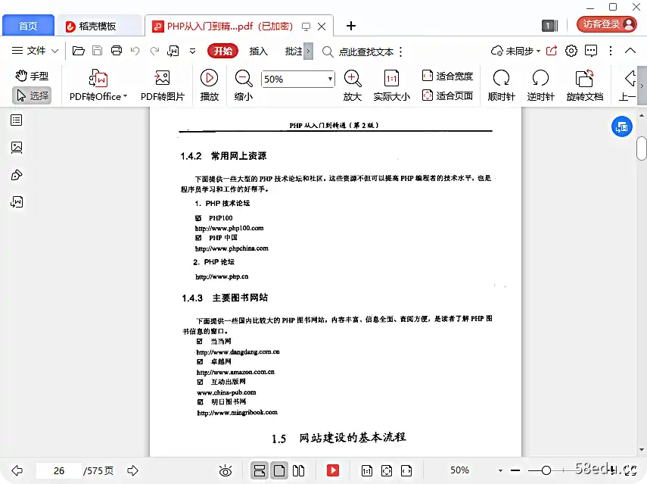Open the more options vertical dots menu
The width and height of the screenshot is (647, 484).
coord(610,51)
